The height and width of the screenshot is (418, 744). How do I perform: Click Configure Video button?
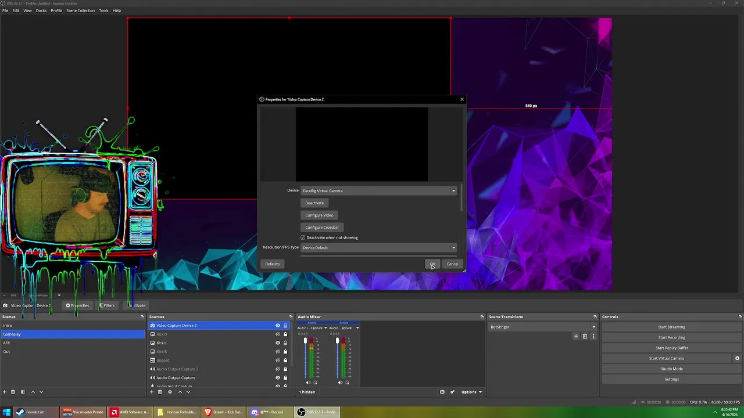pyautogui.click(x=319, y=215)
